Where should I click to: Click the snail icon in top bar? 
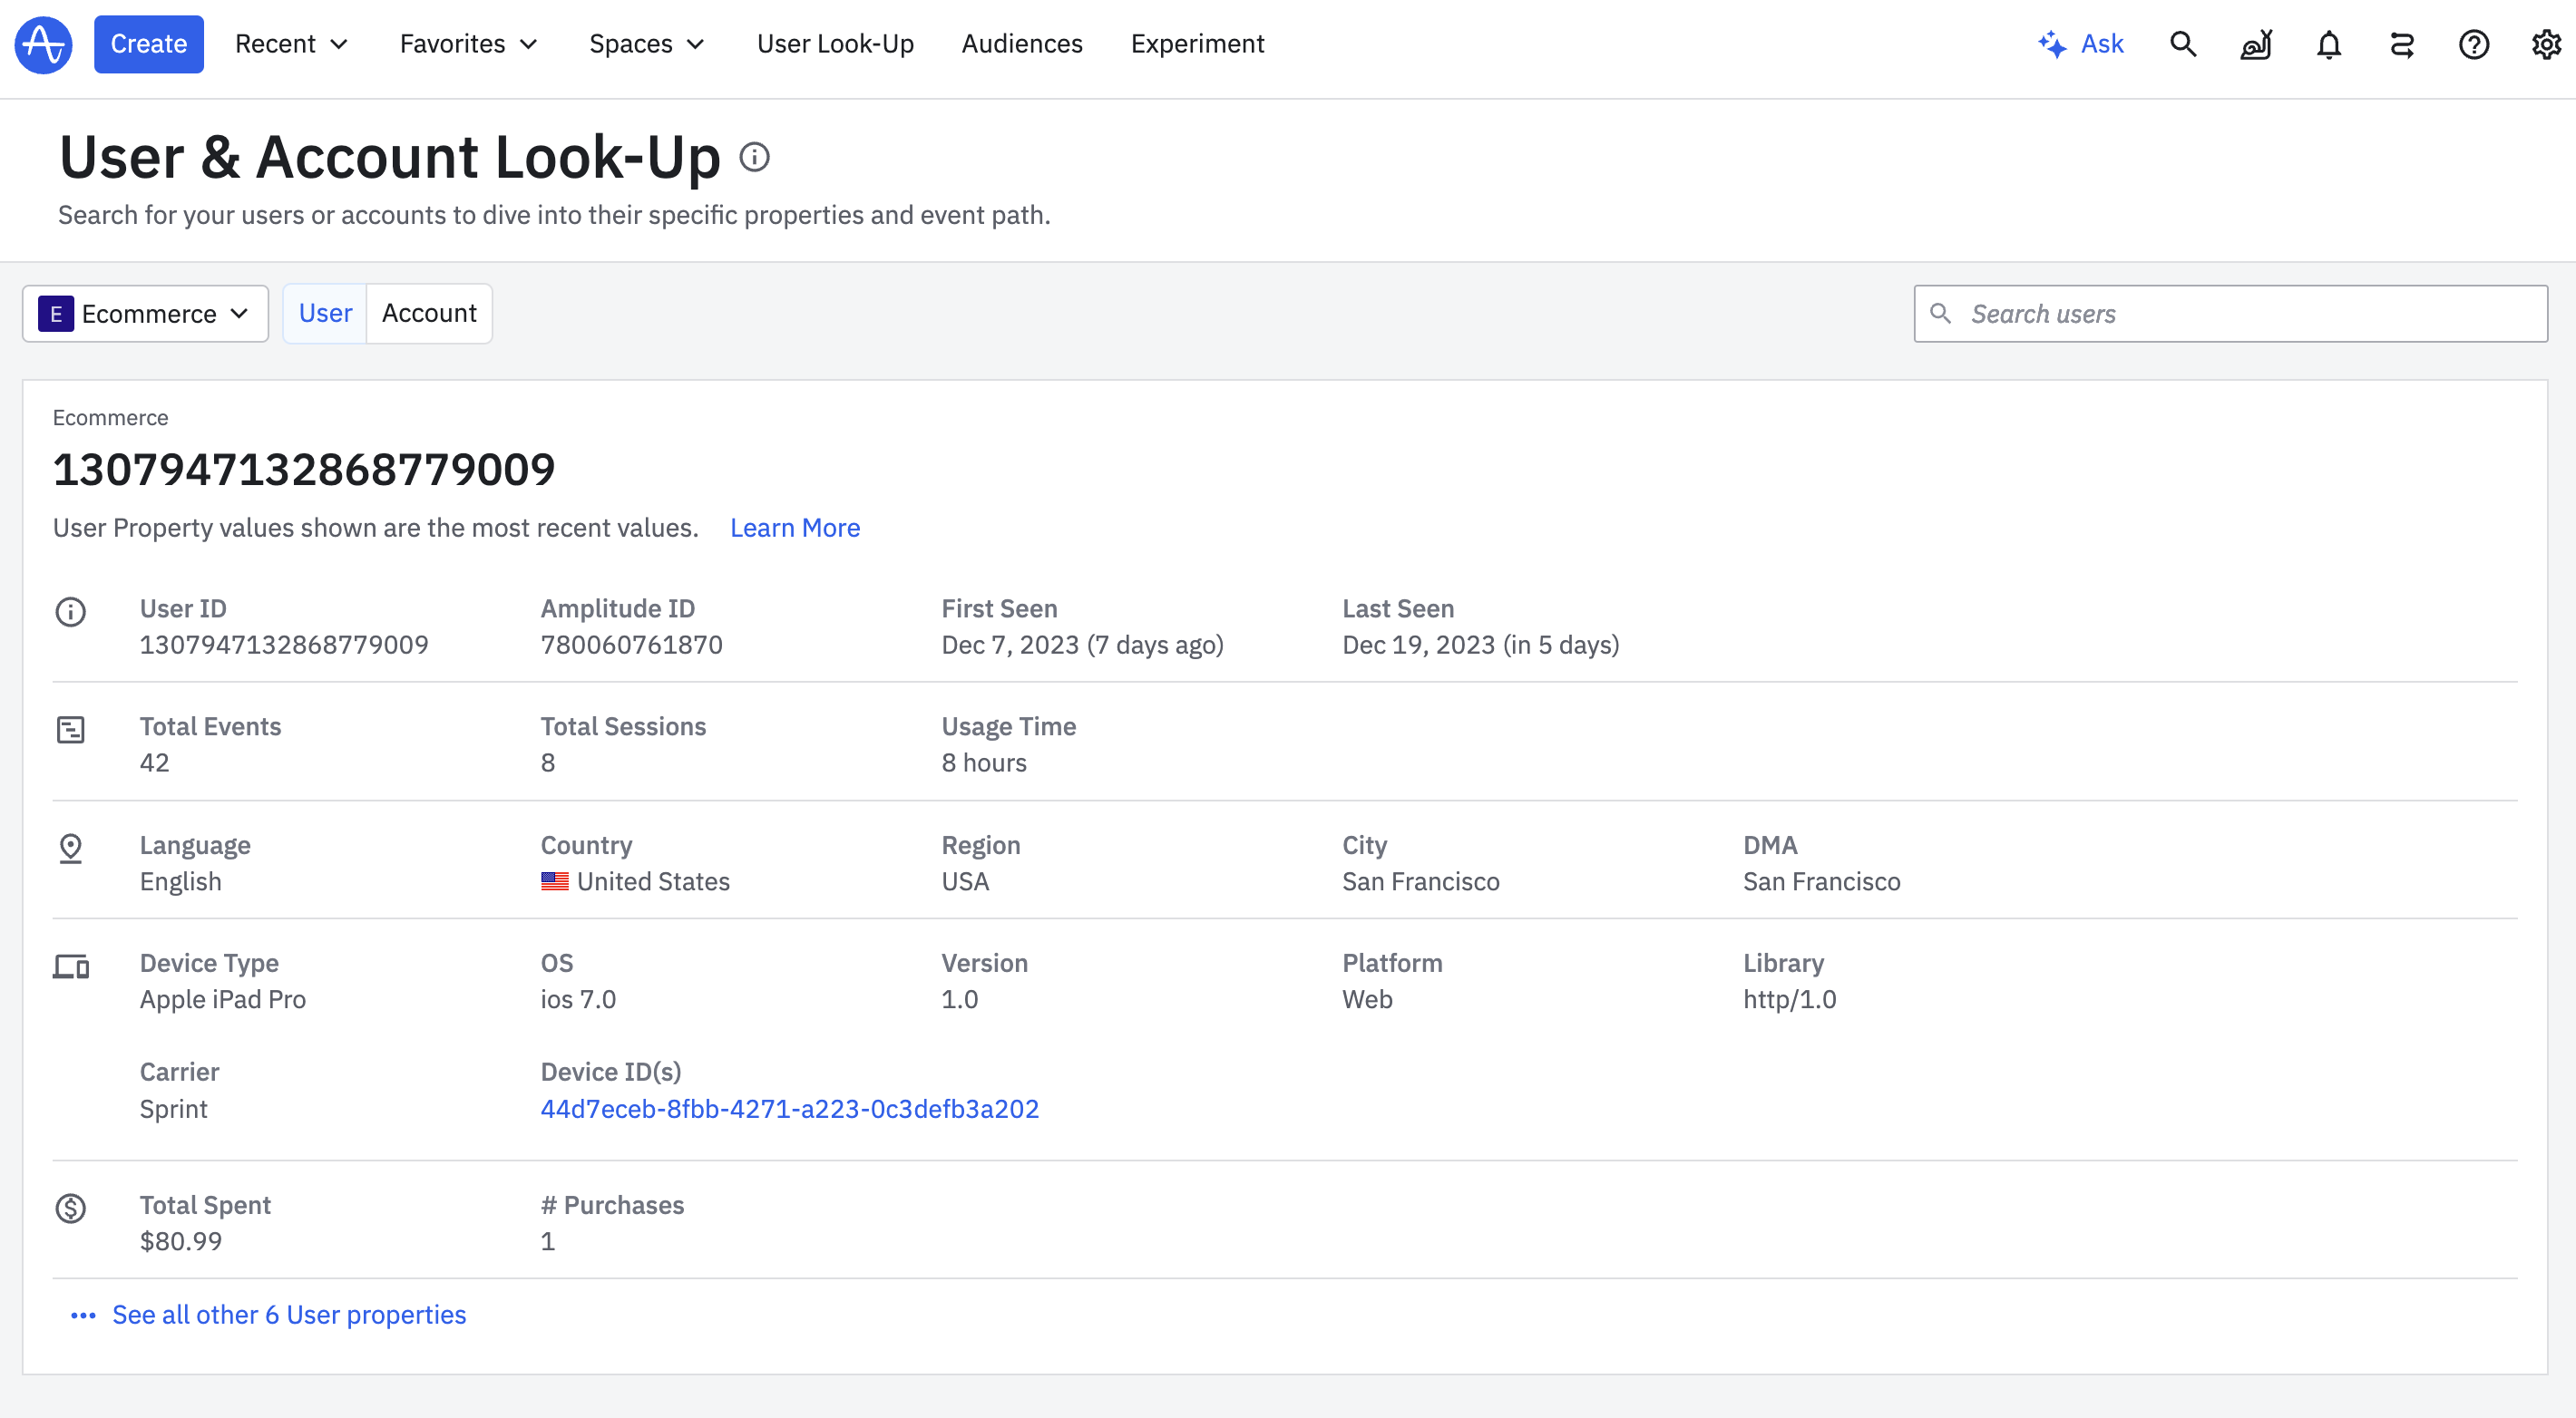(x=2256, y=44)
